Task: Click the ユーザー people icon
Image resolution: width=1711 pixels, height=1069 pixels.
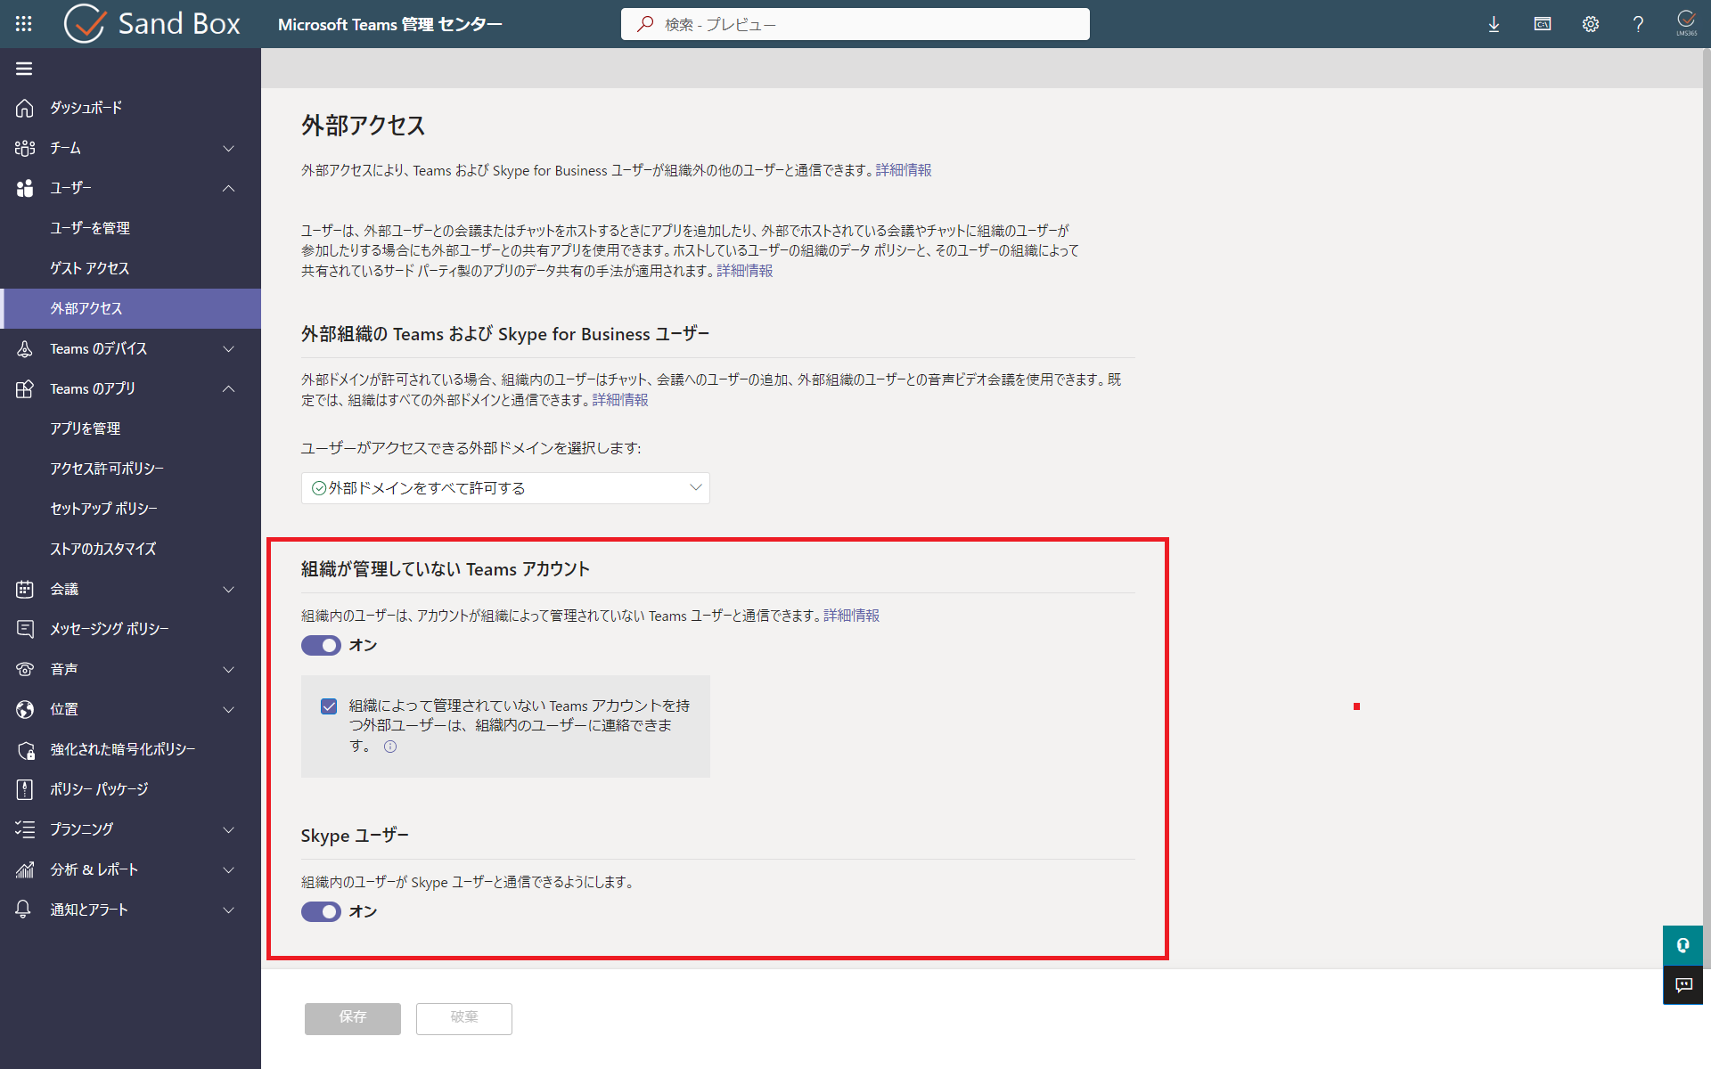Action: 24,188
